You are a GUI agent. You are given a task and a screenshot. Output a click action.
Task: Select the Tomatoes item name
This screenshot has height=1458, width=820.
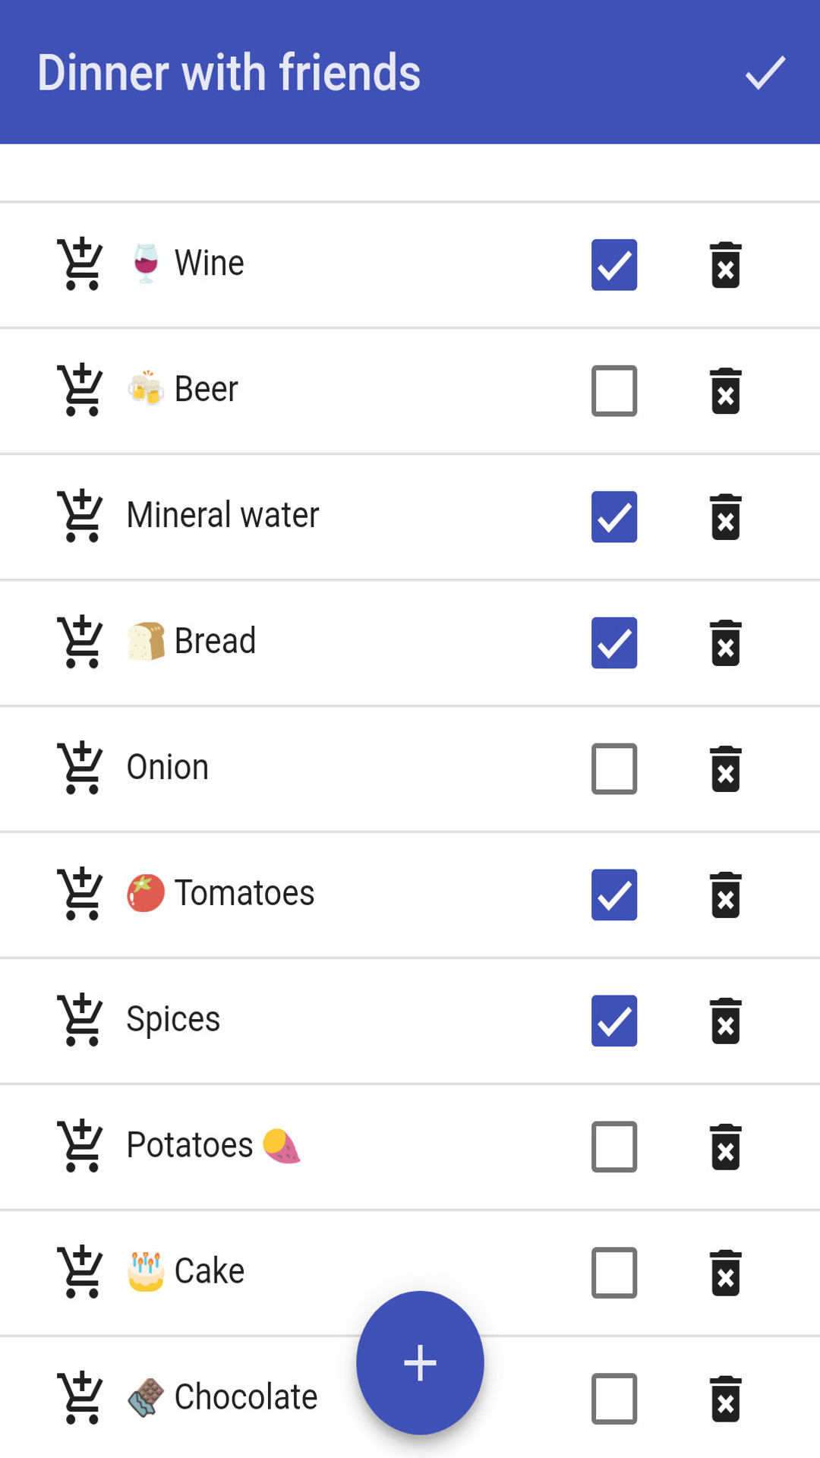(x=244, y=893)
